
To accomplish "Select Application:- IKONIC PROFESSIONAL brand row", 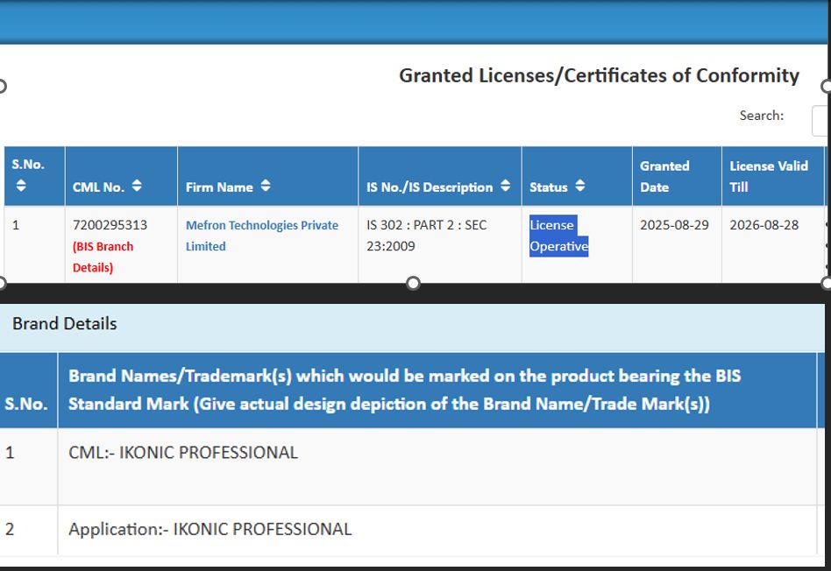I will point(210,529).
